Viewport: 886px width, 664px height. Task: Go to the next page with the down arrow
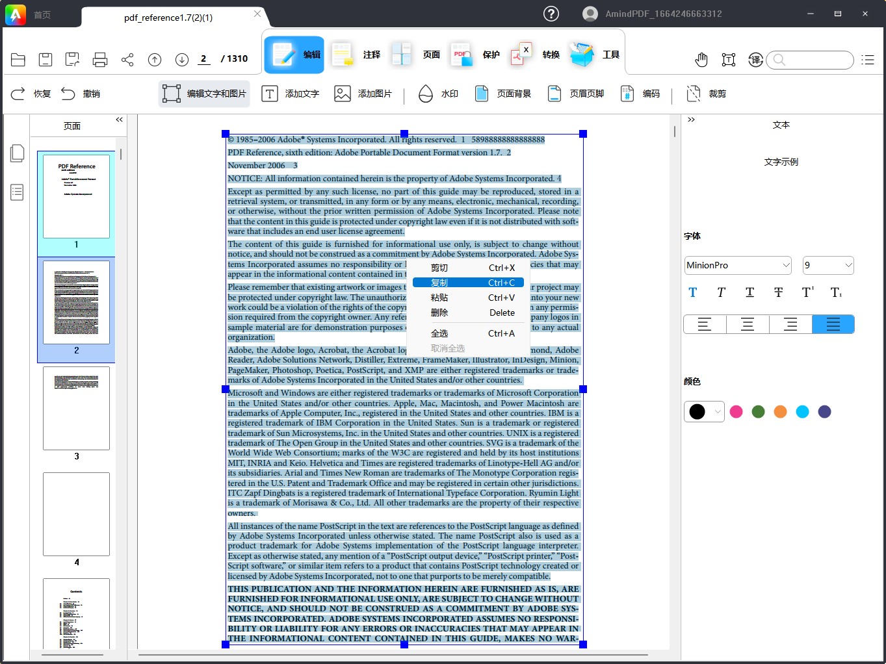pos(182,60)
